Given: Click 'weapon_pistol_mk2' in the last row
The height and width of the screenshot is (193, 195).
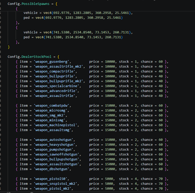Looking at the screenshot, I should [x=52, y=189].
